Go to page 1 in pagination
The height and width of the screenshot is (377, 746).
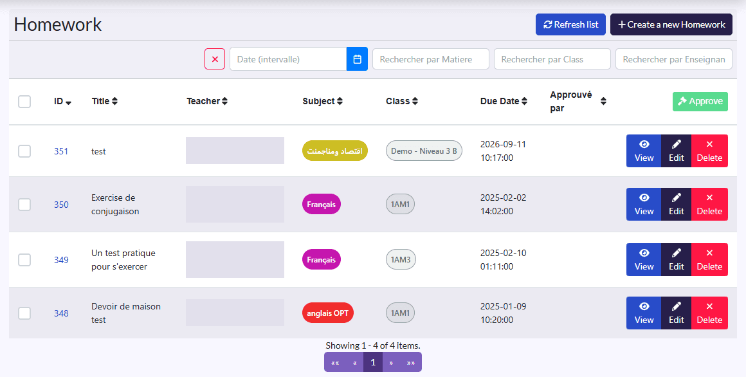tap(373, 362)
